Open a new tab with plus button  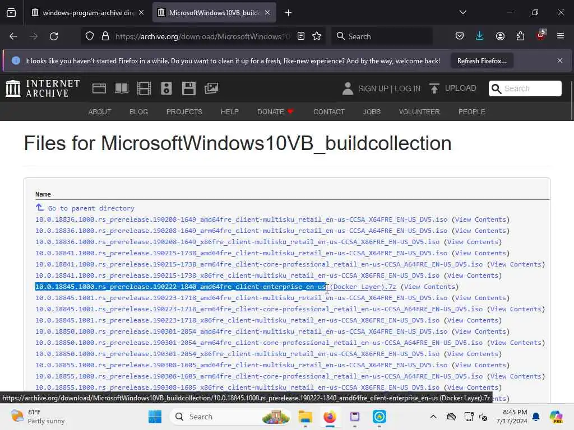[x=289, y=13]
